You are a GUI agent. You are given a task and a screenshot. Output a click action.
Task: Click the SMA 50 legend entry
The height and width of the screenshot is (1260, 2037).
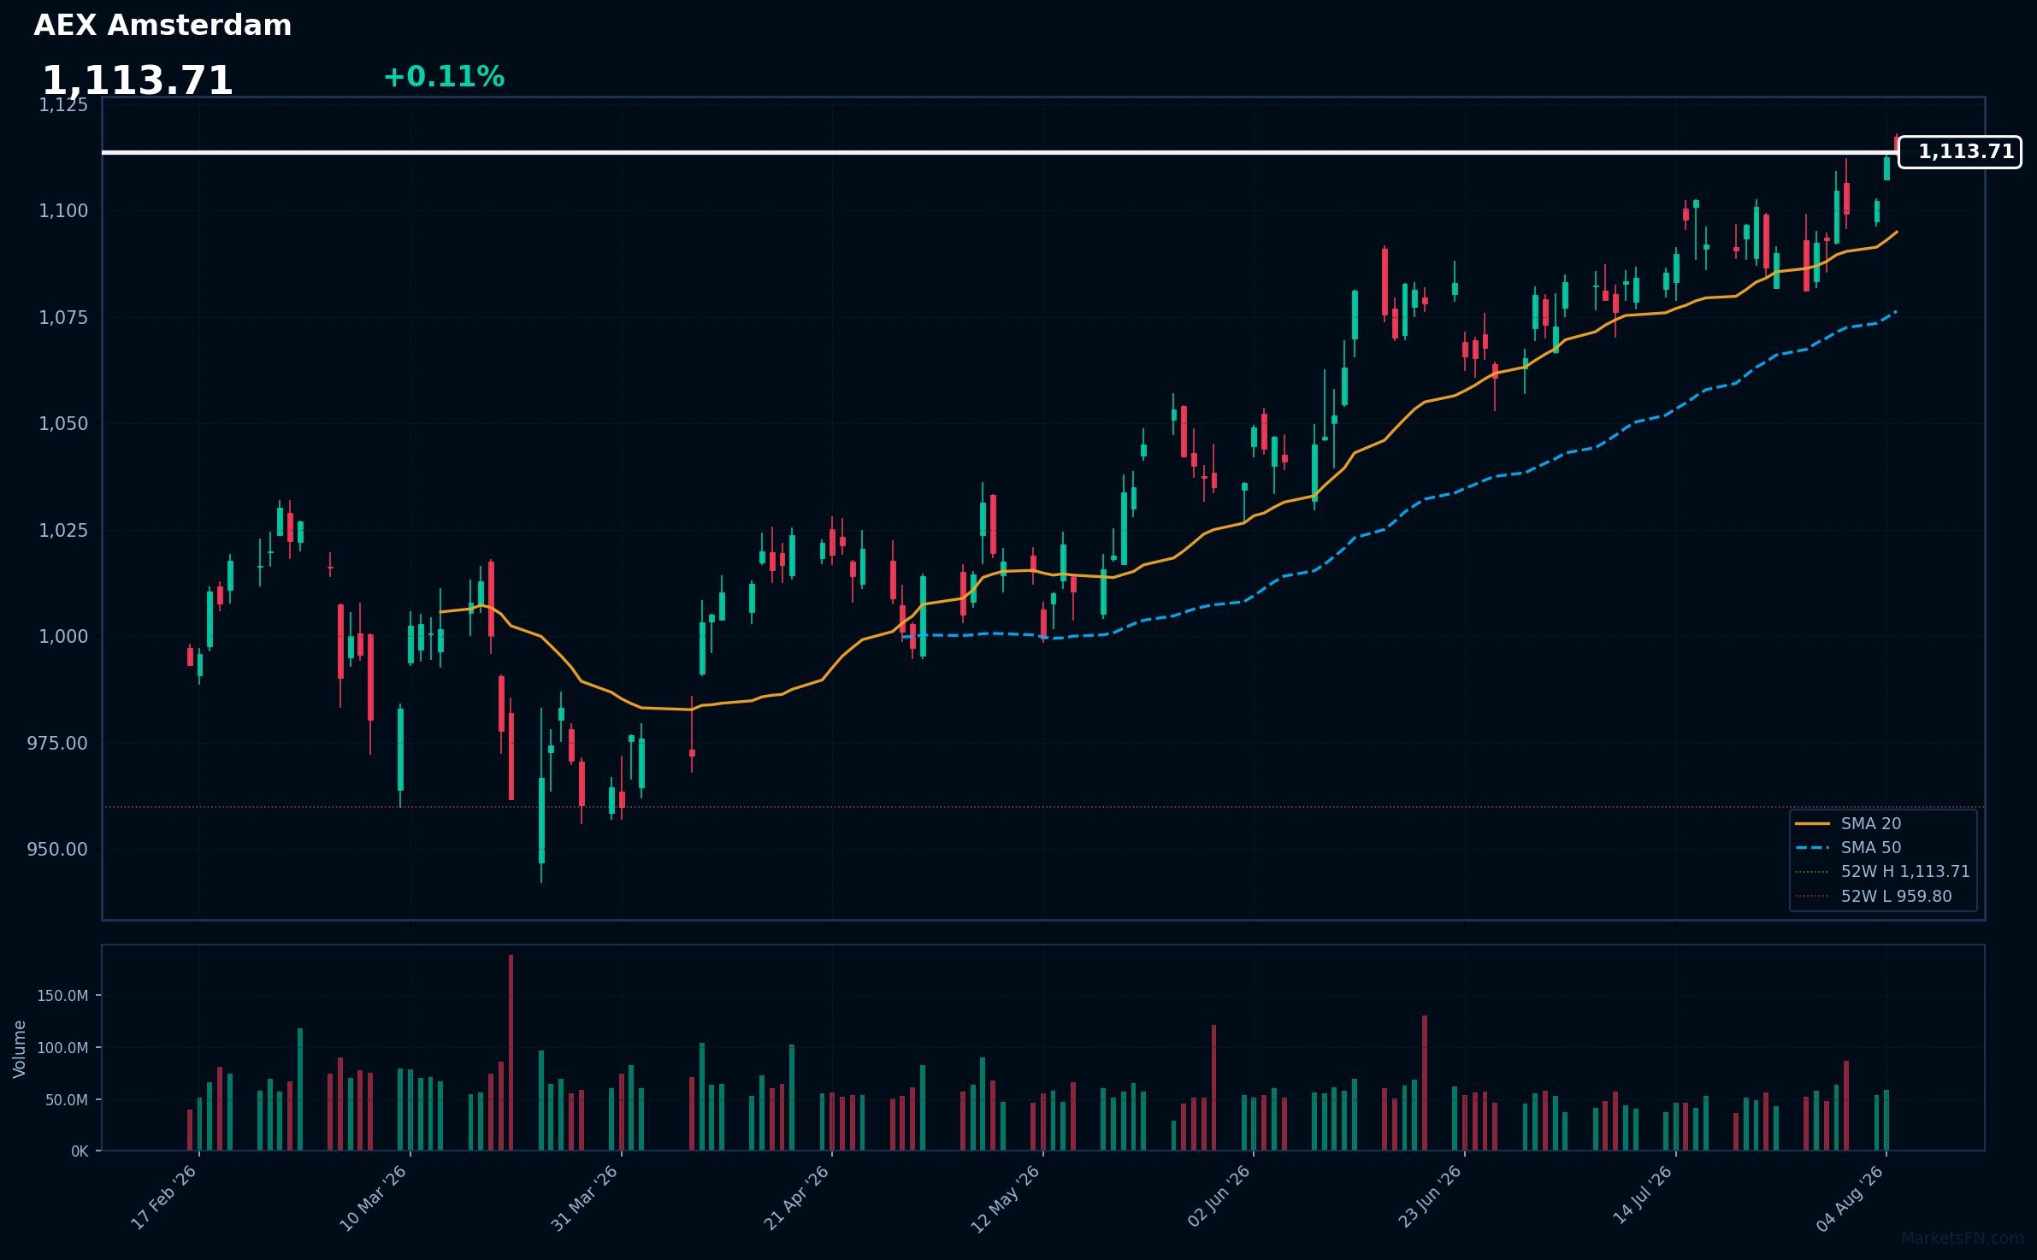point(1871,848)
